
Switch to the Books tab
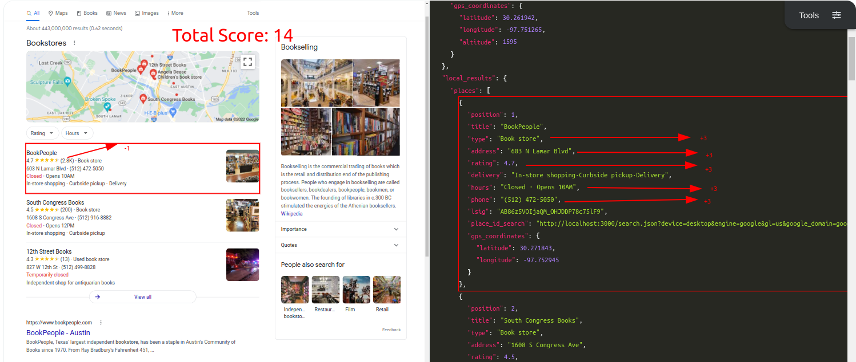[x=87, y=13]
